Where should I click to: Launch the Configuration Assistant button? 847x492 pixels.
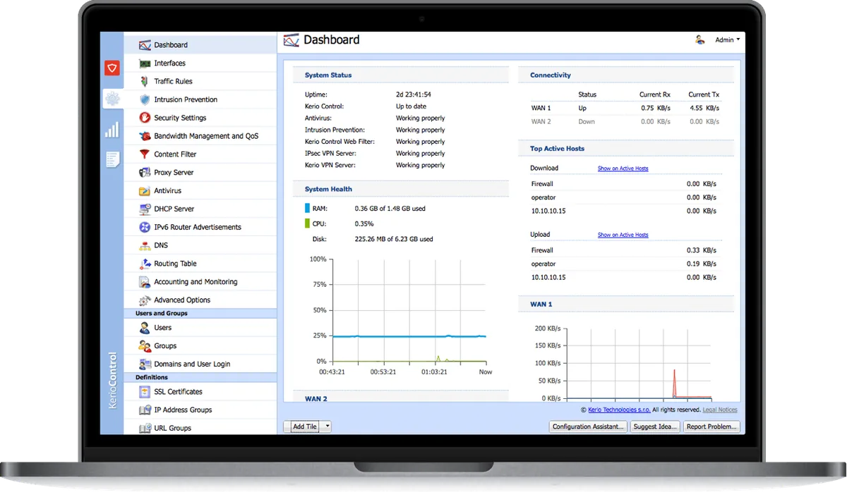pyautogui.click(x=588, y=426)
